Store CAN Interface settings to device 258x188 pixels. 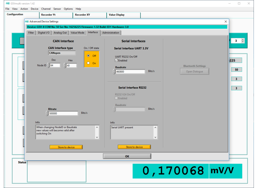tap(66, 147)
